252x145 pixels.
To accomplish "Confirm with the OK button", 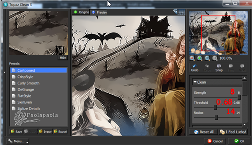I will tap(239, 141).
